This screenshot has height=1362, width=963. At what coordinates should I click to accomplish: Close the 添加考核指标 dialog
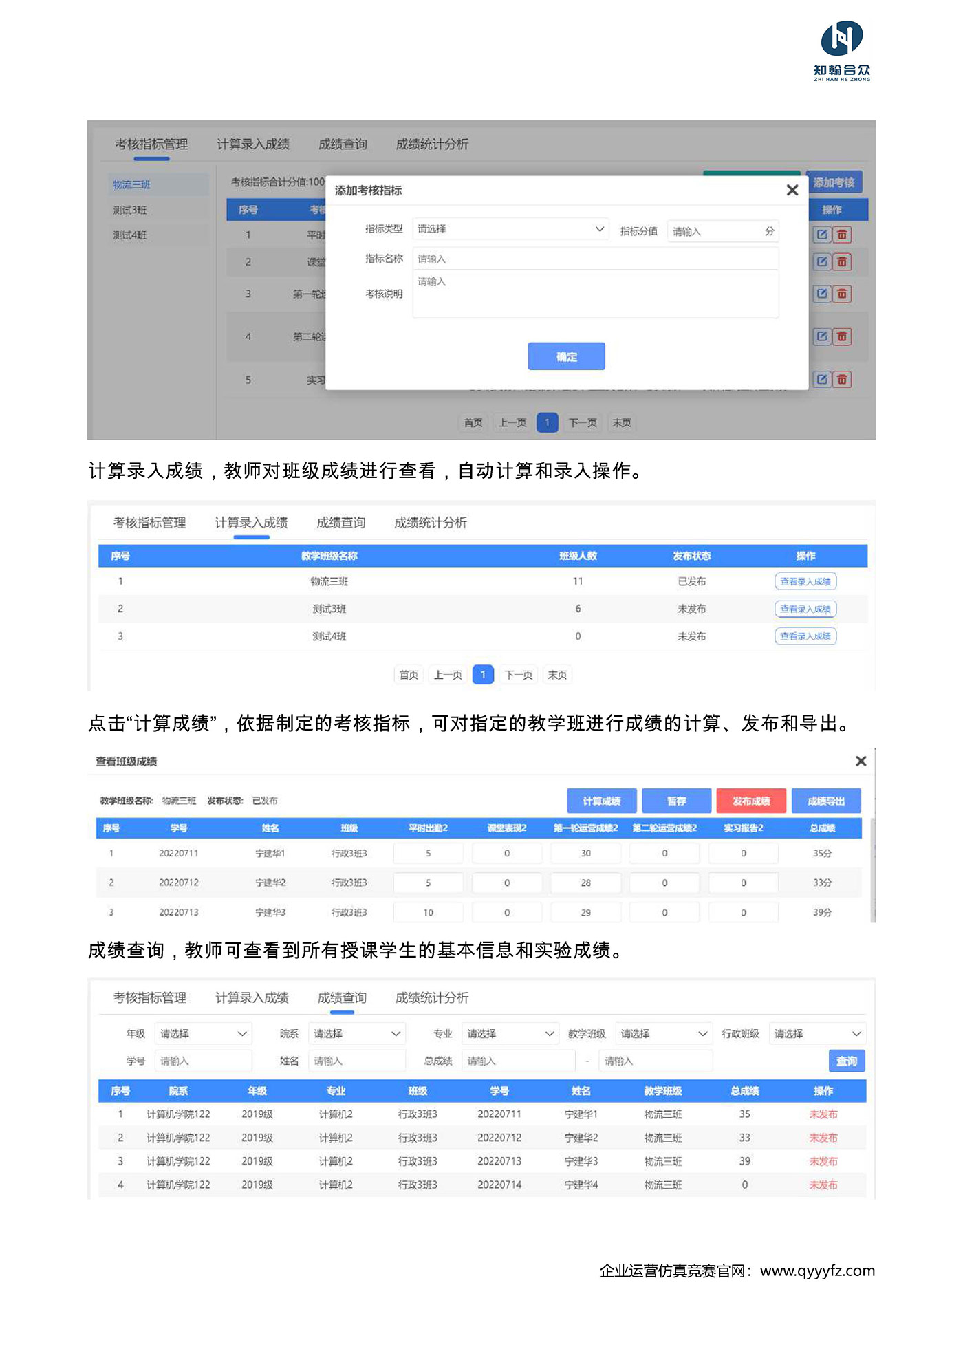coord(792,191)
